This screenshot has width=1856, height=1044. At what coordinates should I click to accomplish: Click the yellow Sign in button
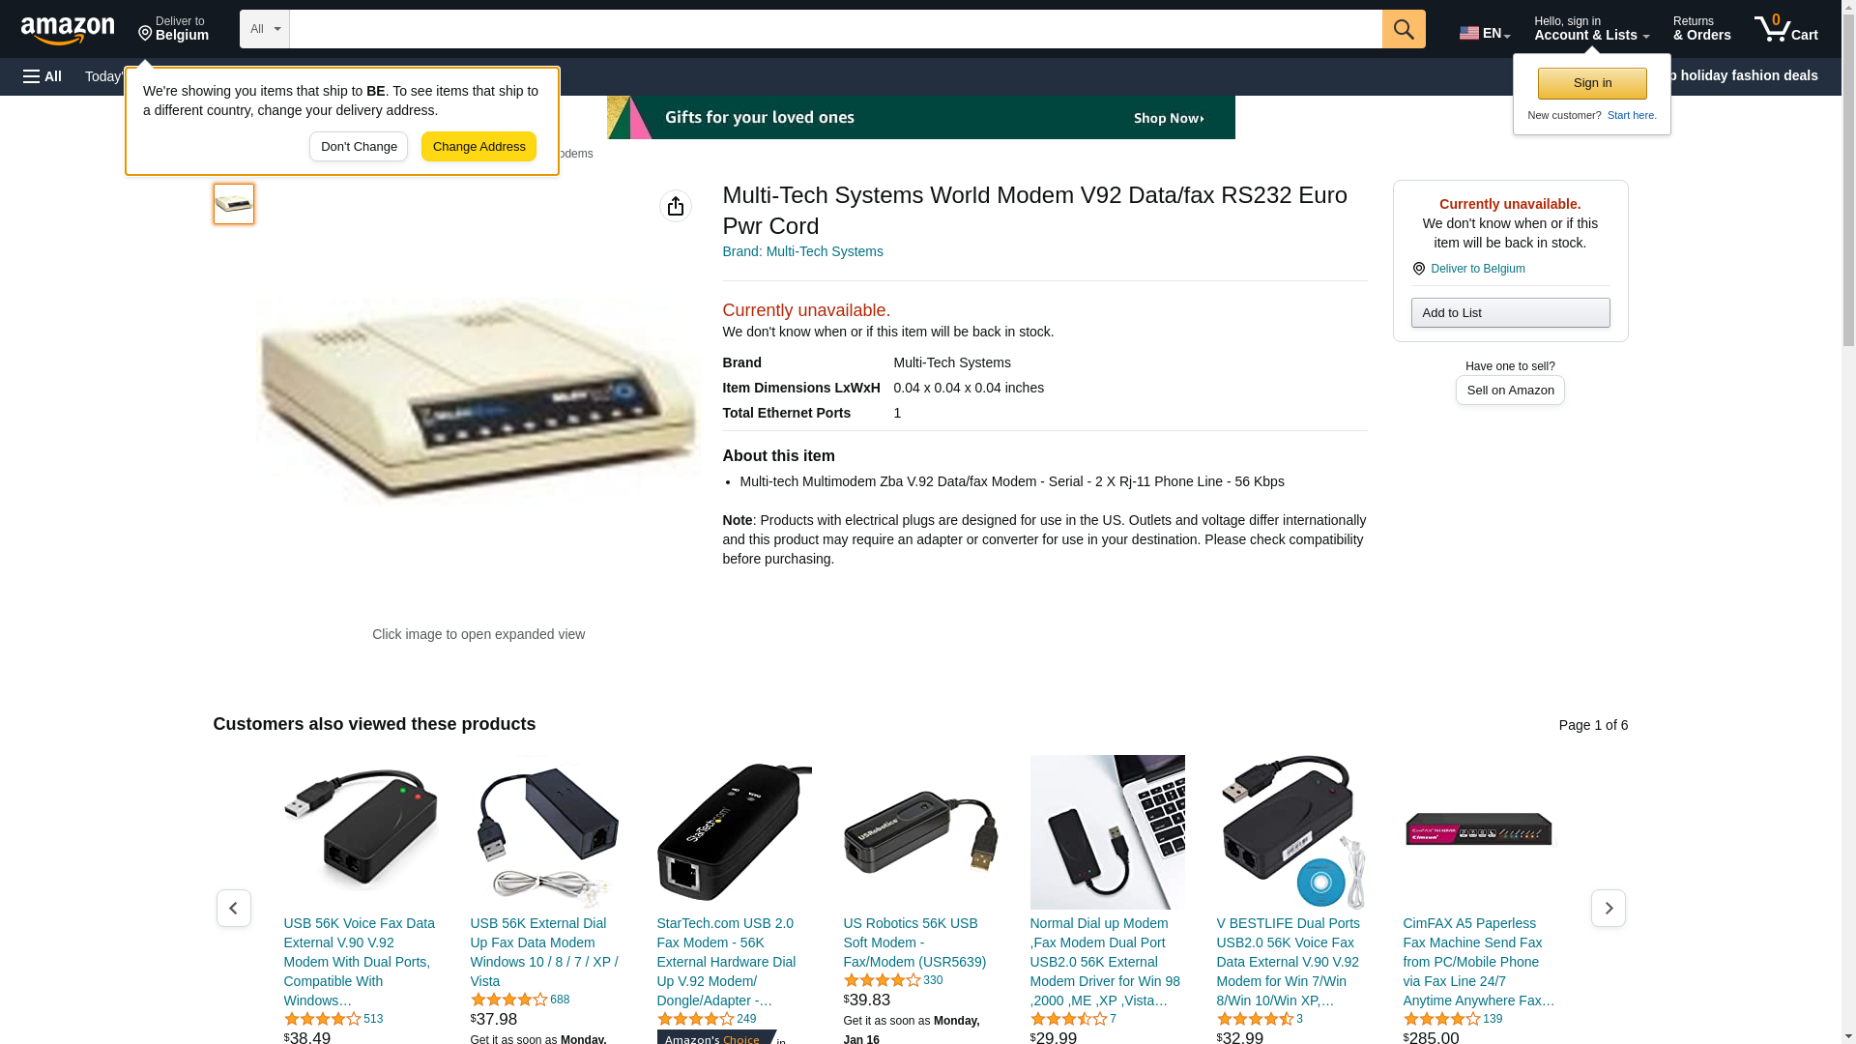1592,83
